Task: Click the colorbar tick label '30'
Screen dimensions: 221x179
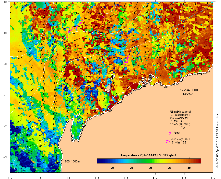Action: [x=189, y=168]
